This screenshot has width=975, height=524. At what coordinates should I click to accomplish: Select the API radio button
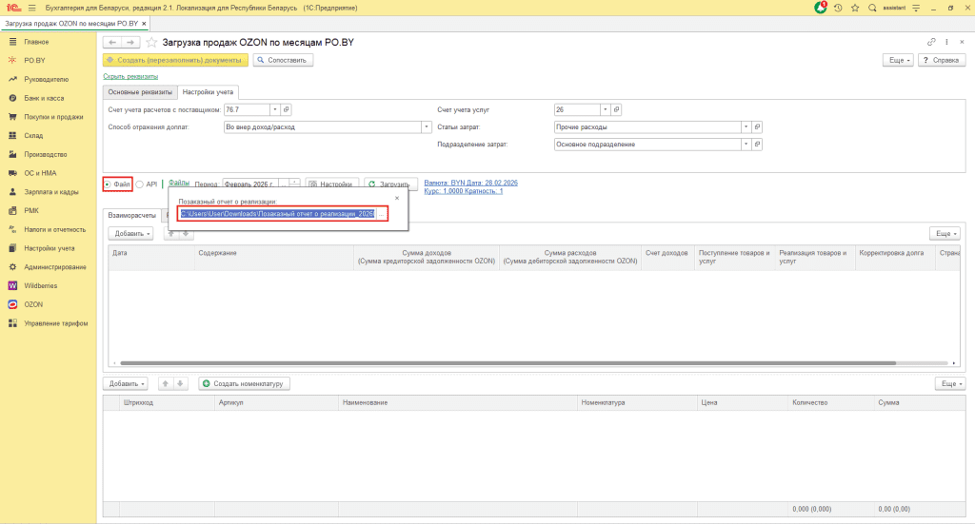(139, 184)
